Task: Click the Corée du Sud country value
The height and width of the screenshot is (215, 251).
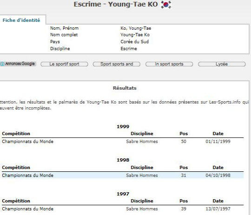Action: point(134,42)
